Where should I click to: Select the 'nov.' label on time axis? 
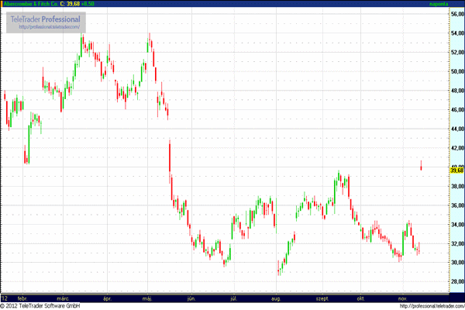click(401, 297)
